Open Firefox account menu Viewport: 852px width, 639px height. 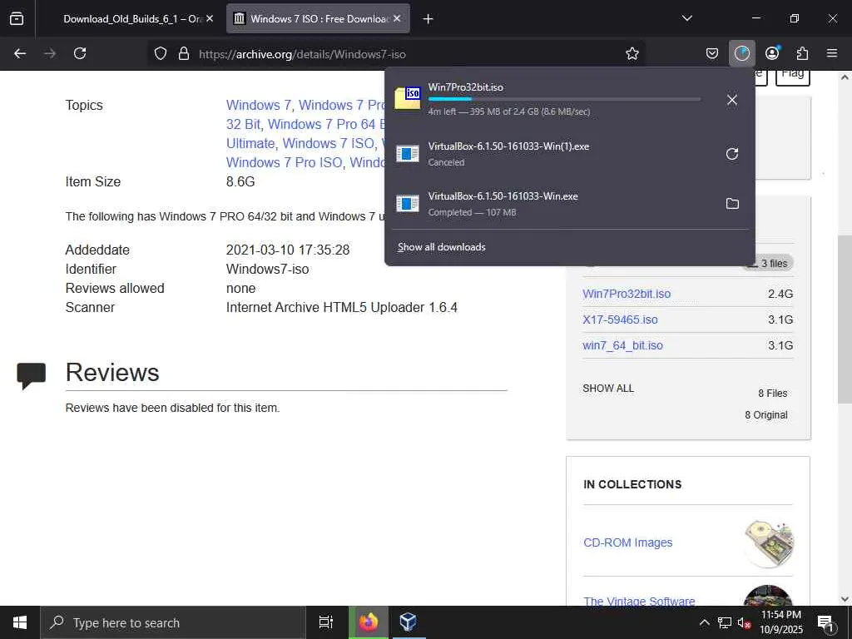(x=772, y=53)
